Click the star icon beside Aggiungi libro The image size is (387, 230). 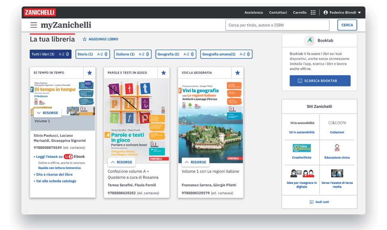84,39
